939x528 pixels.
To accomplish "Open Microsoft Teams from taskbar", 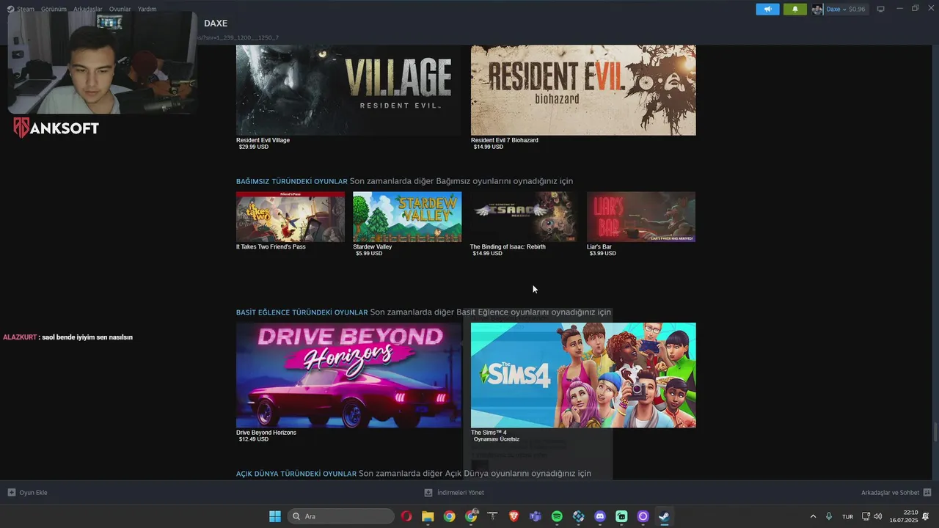I will coord(536,516).
